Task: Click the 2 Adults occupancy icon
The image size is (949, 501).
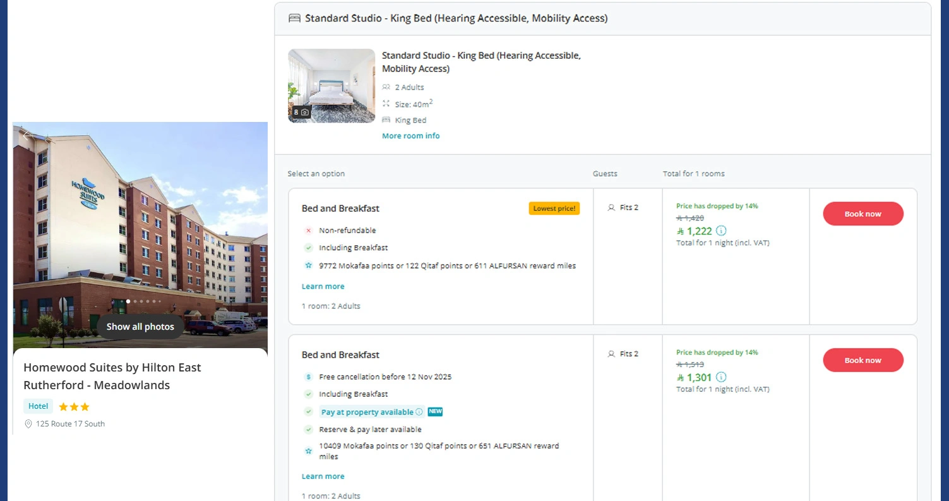Action: (x=386, y=87)
